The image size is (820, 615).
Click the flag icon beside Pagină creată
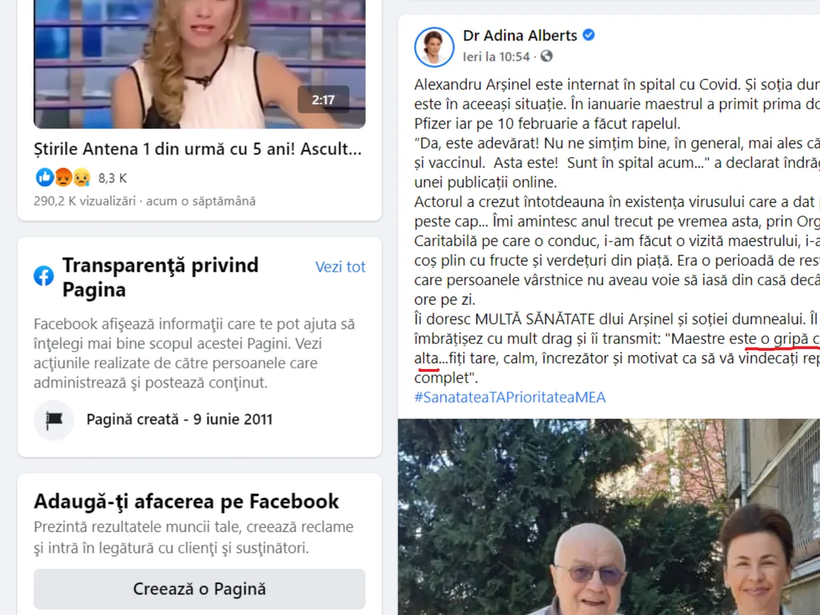54,420
